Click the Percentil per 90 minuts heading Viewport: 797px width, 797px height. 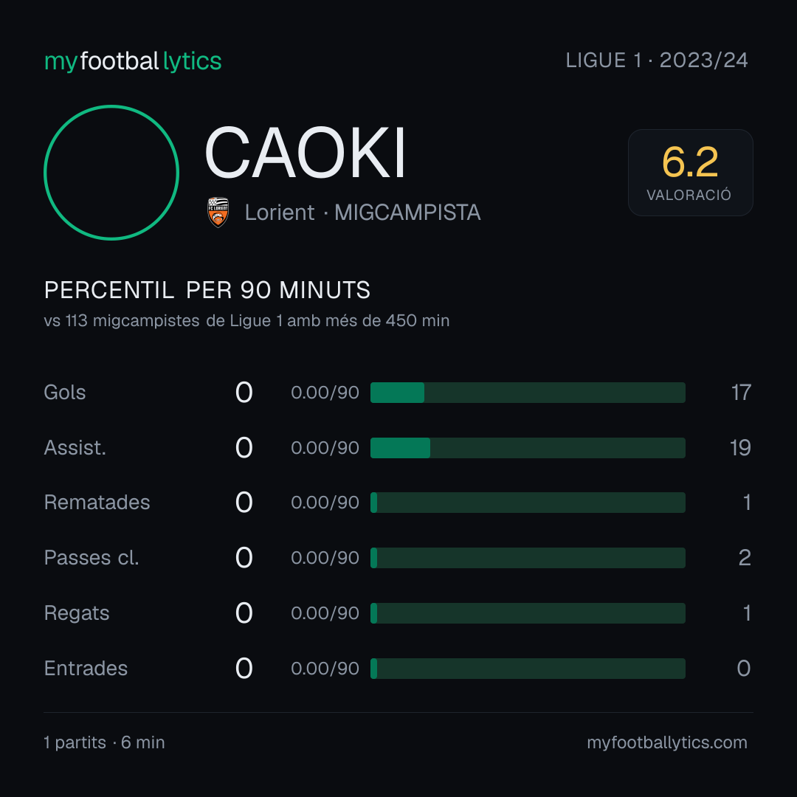coord(207,290)
